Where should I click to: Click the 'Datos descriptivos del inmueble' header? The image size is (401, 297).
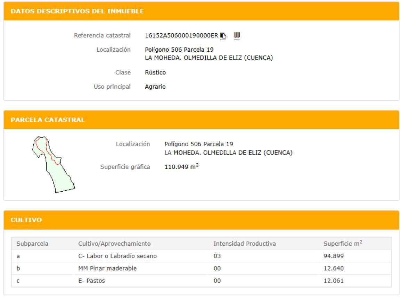click(77, 11)
